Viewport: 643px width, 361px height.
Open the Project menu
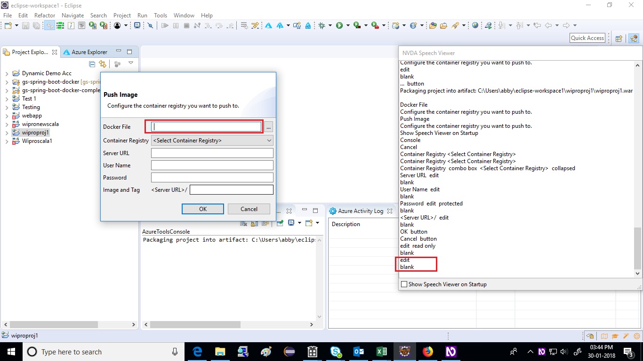coord(122,15)
